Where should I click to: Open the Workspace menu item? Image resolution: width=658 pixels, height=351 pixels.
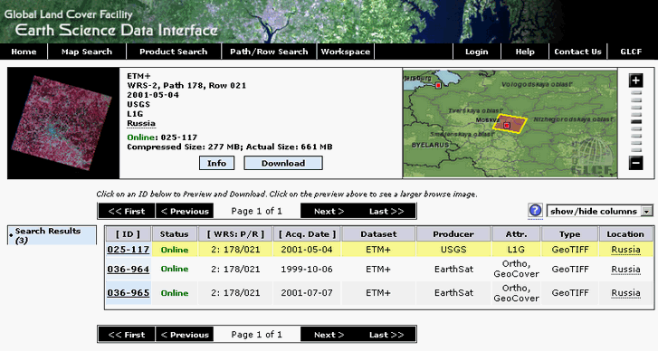point(346,52)
